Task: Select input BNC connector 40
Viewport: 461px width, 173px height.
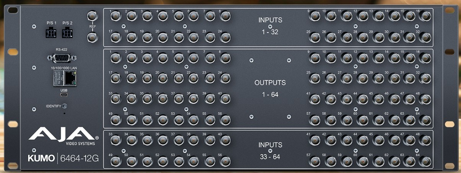Action: click(x=226, y=140)
